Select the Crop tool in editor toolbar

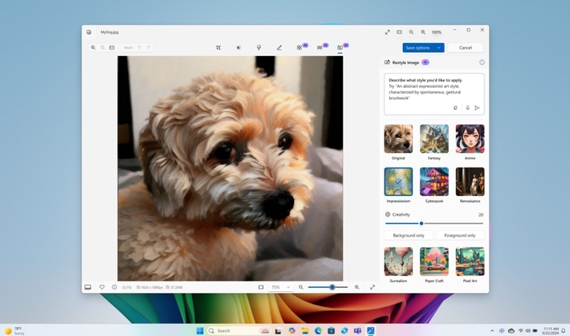point(218,47)
